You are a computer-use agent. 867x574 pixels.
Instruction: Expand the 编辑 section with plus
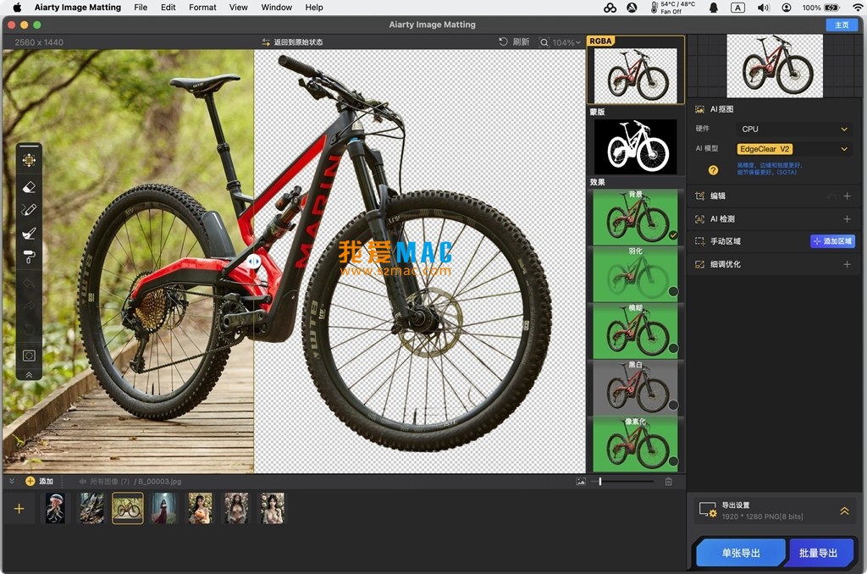847,196
